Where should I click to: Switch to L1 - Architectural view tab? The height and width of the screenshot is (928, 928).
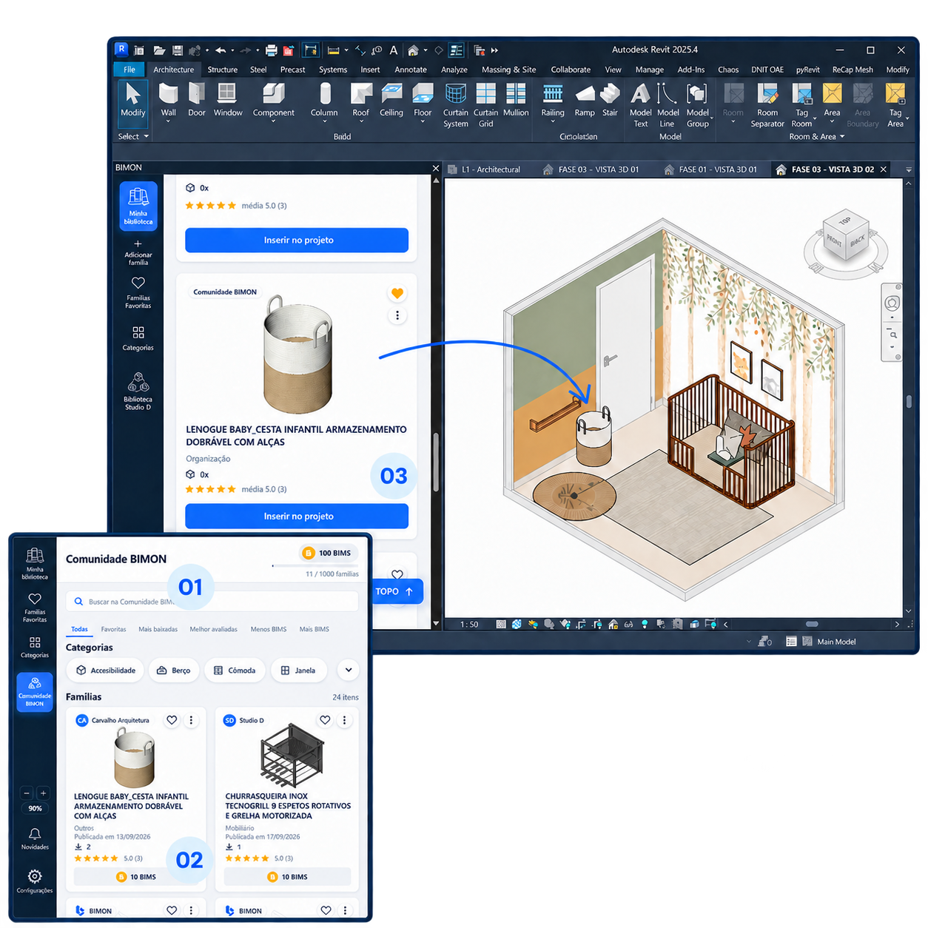[485, 169]
